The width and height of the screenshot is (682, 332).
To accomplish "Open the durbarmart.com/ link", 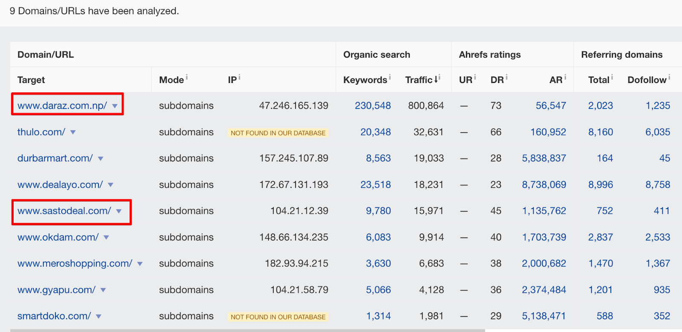I will tap(55, 158).
